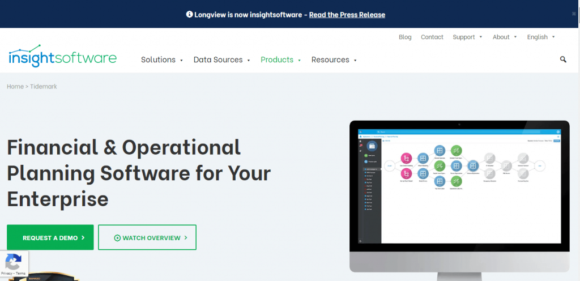Expand the About dropdown menu
This screenshot has width=580, height=281.
pos(505,37)
